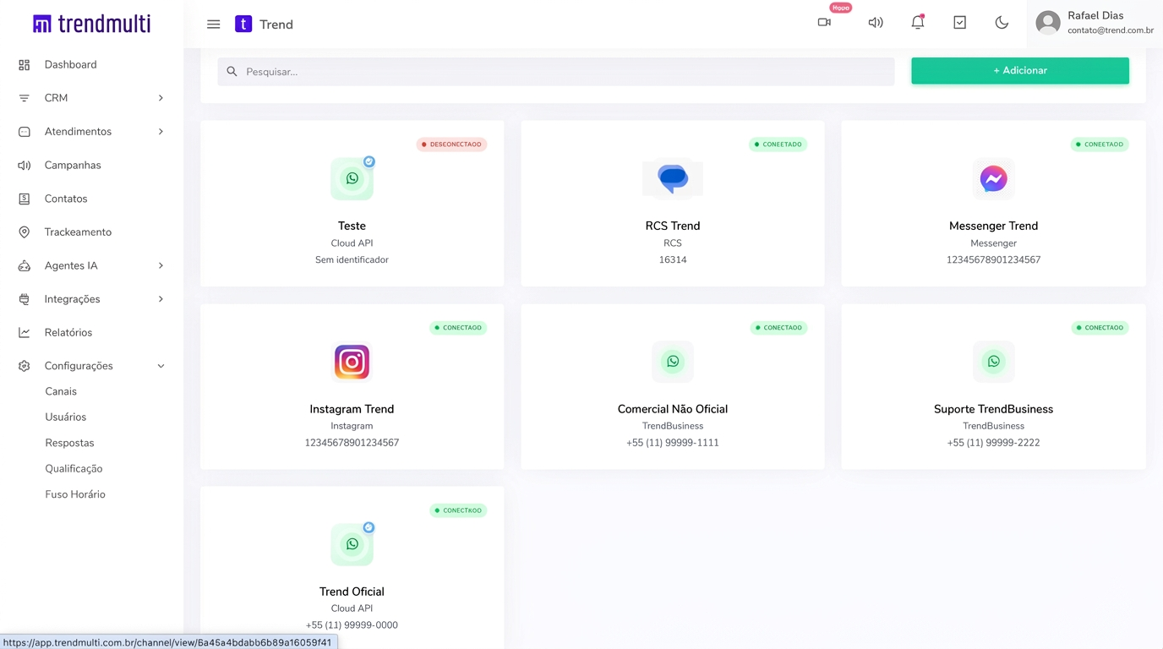Open the notifications bell
1163x649 pixels.
click(x=917, y=23)
